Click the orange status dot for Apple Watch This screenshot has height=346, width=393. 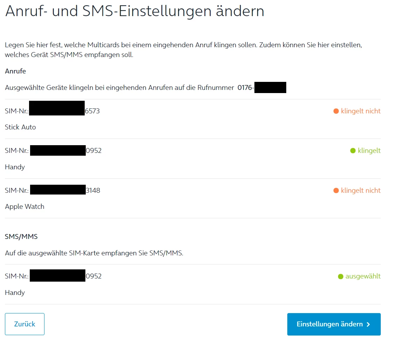[336, 191]
